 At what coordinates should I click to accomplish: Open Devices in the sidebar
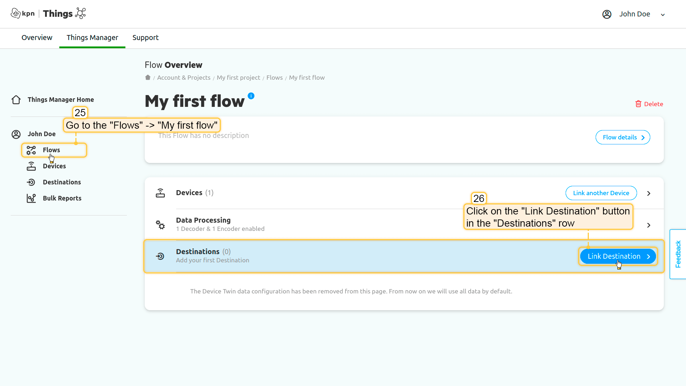point(54,166)
